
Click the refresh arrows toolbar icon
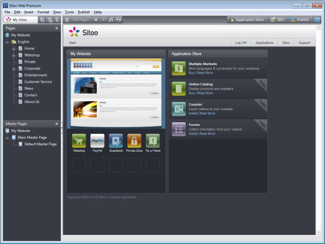coord(119,20)
